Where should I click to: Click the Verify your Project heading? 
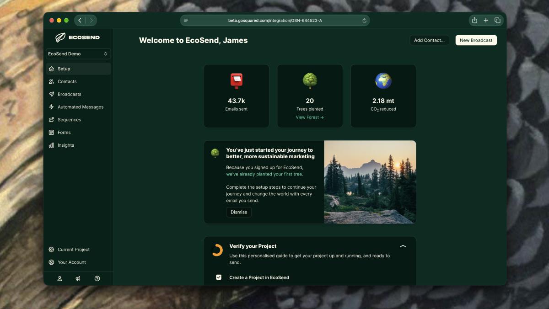click(253, 246)
